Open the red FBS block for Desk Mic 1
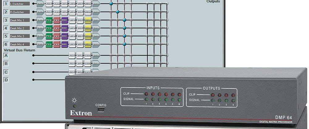309x129 pixels. [57, 20]
